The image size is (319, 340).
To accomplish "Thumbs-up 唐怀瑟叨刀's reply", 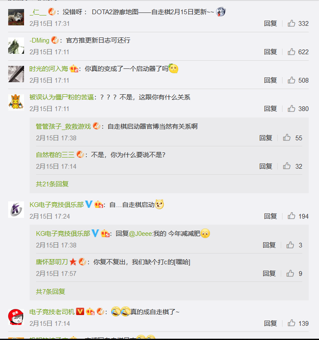I will click(290, 273).
